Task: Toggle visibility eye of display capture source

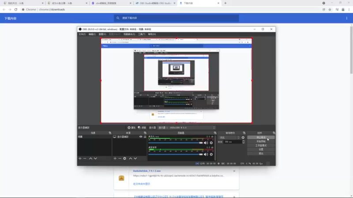Action: pyautogui.click(x=141, y=137)
